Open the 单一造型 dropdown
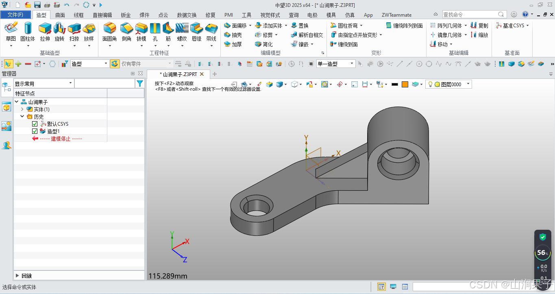555x294 pixels. [336, 63]
